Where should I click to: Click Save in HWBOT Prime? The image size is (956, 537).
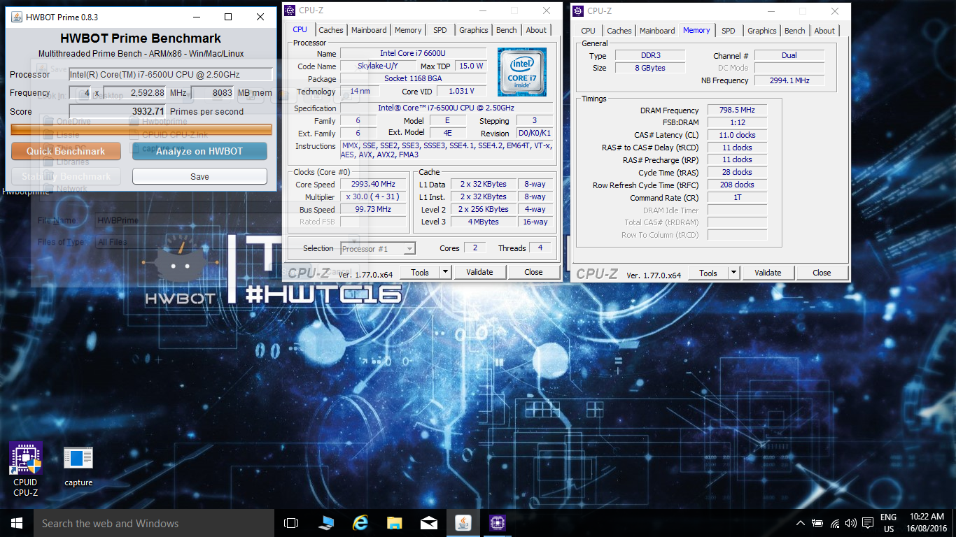coord(199,176)
